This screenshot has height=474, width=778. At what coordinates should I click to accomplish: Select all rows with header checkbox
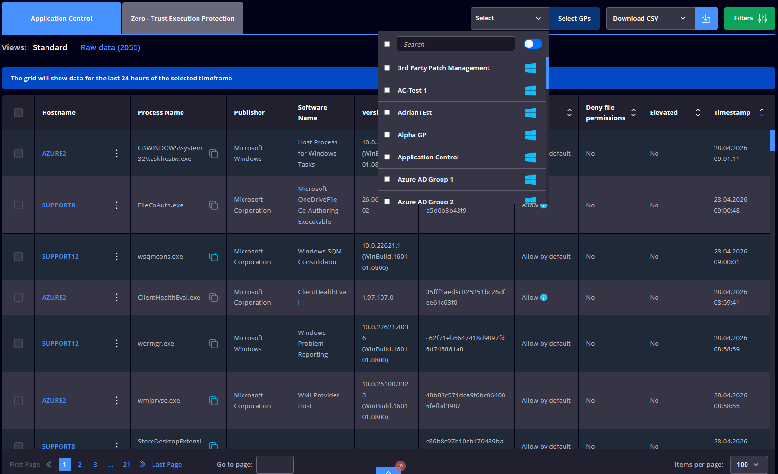point(18,112)
